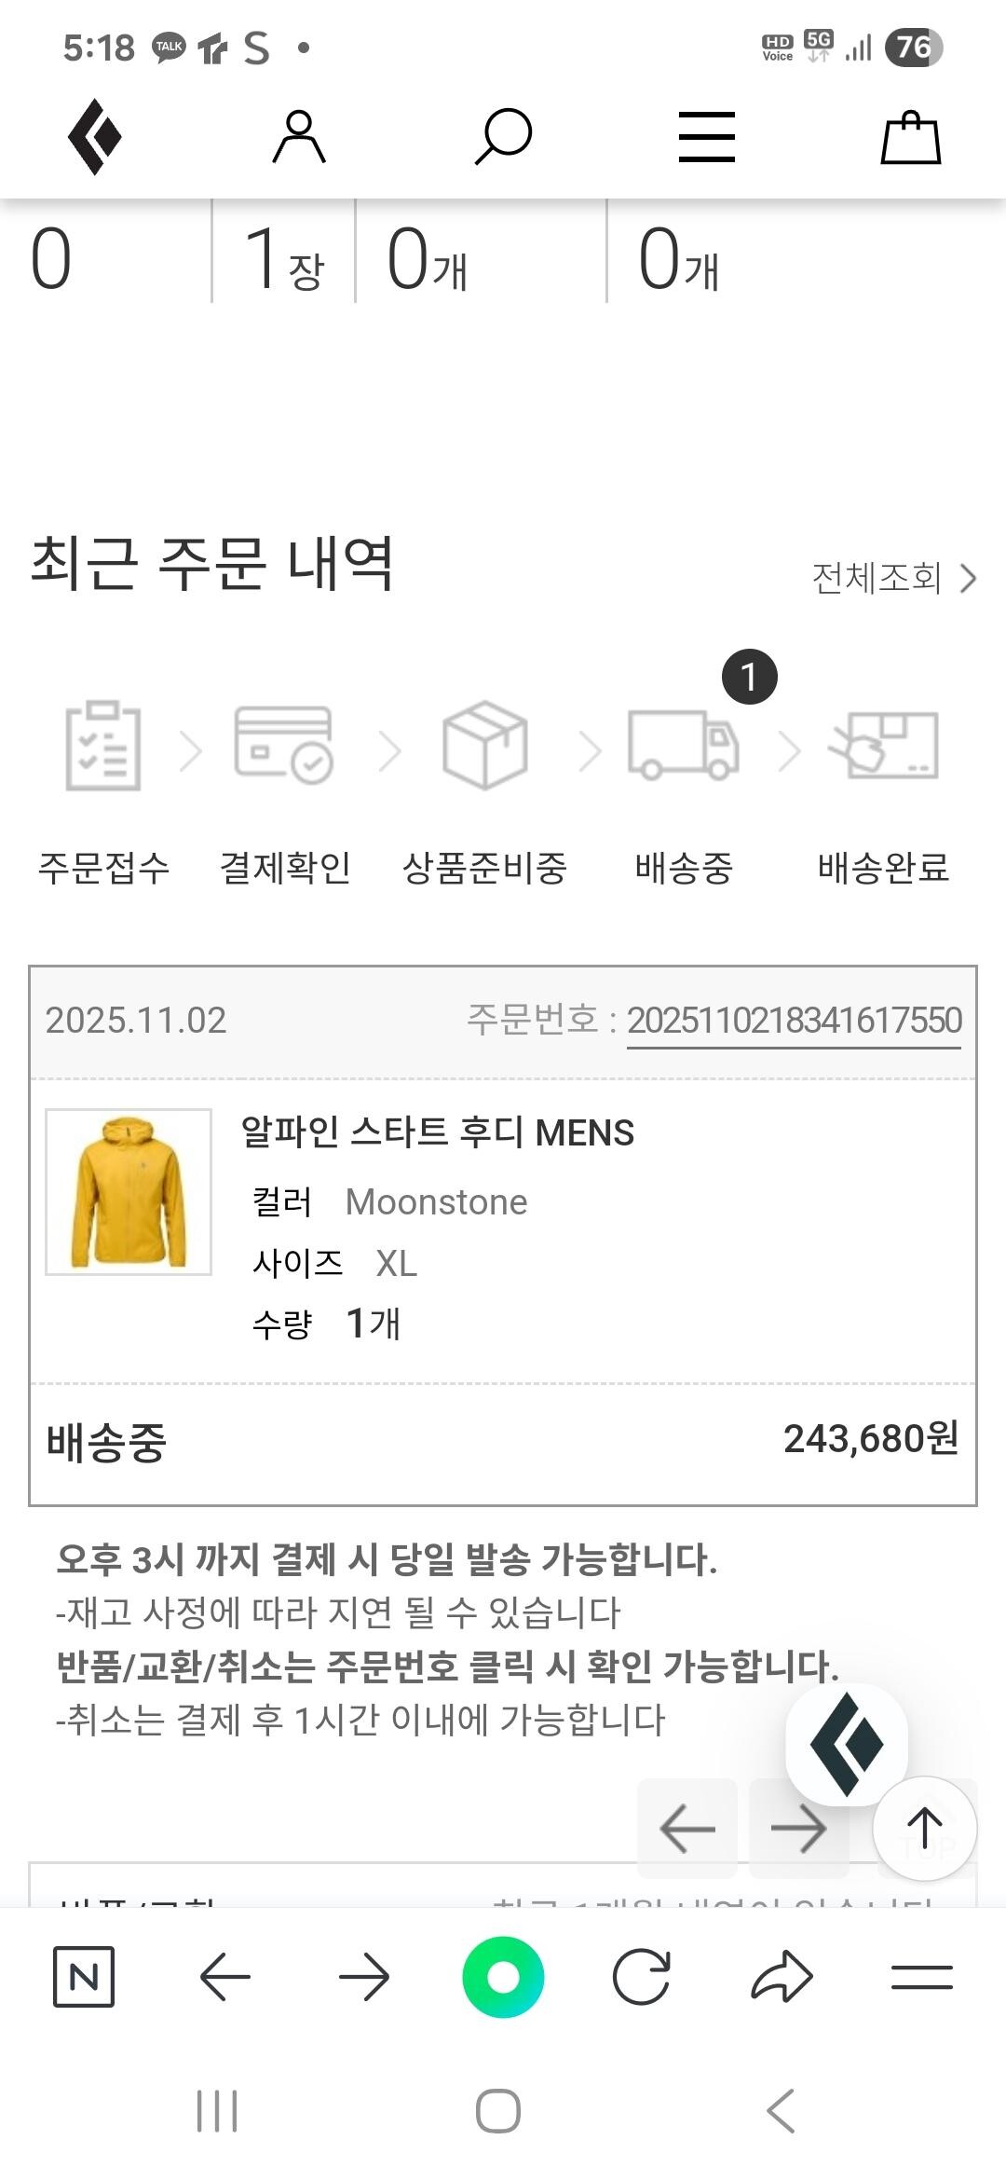
Task: Open the shopping bag cart
Action: point(911,138)
